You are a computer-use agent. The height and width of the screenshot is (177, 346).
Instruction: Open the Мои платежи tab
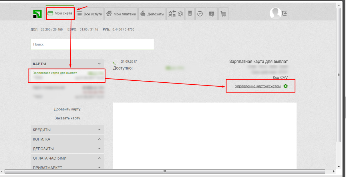click(x=121, y=14)
